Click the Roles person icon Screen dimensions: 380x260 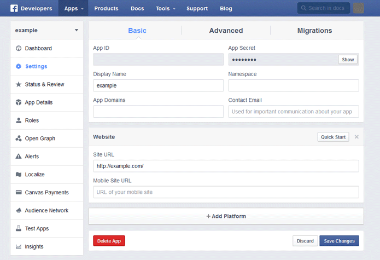pos(19,120)
